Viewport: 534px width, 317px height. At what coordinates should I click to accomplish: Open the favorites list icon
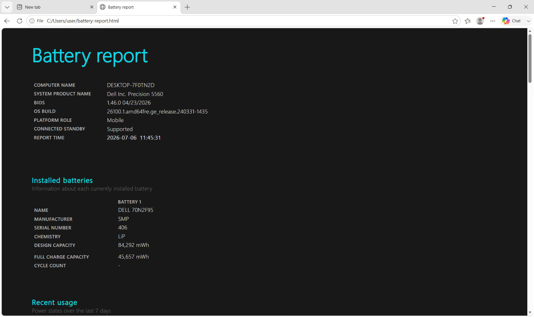[x=468, y=21]
